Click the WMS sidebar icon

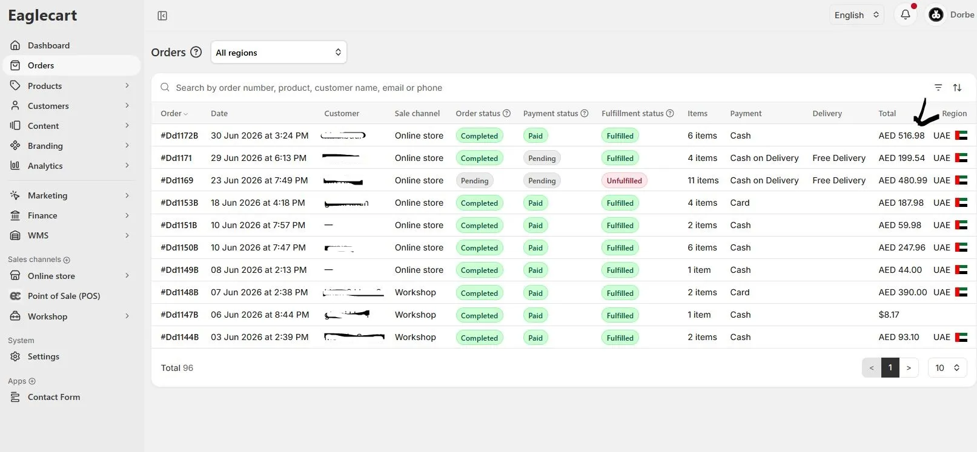click(15, 235)
